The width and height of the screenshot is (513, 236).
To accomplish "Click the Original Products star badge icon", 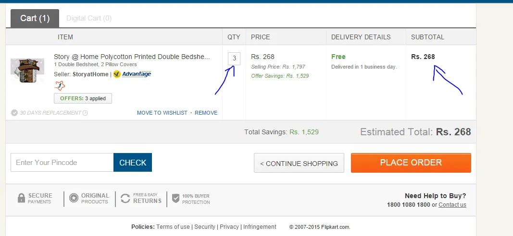I will coord(74,198).
